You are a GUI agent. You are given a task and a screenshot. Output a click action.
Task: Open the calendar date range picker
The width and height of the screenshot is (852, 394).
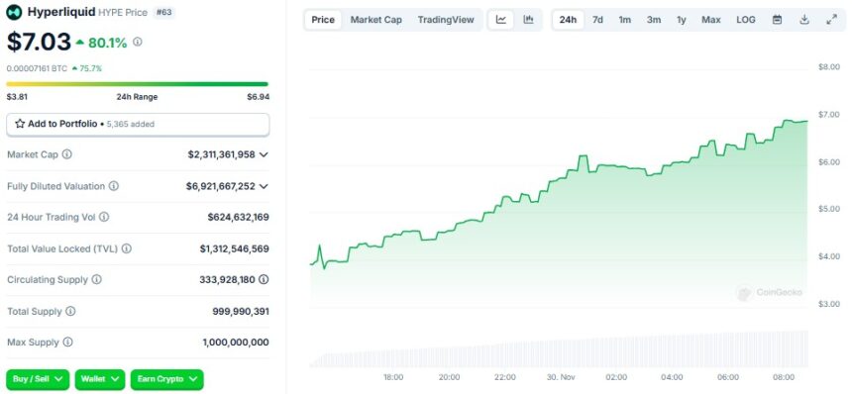click(x=778, y=20)
